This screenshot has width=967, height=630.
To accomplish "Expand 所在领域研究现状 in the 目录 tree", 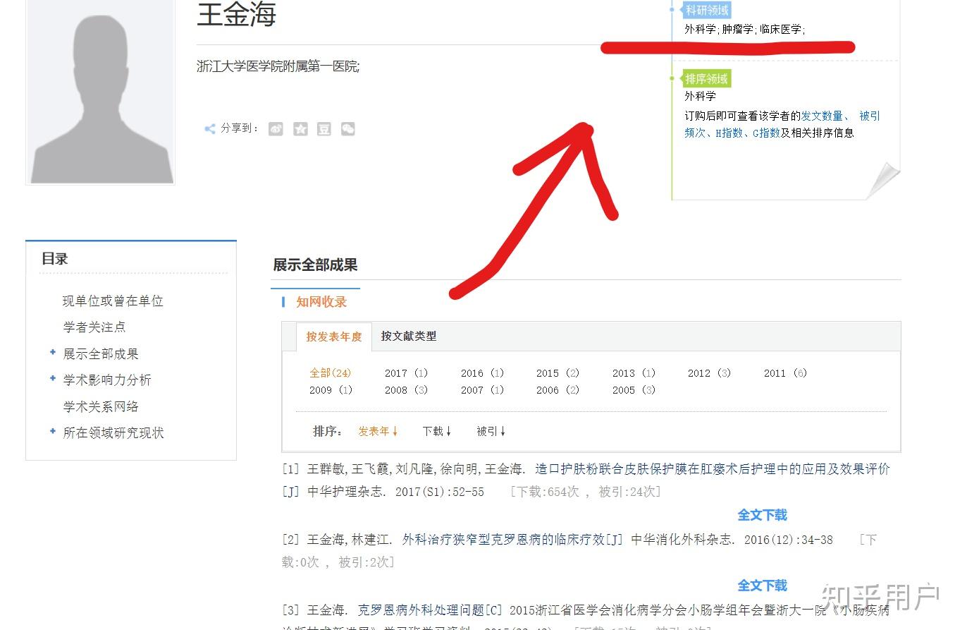I will (52, 431).
